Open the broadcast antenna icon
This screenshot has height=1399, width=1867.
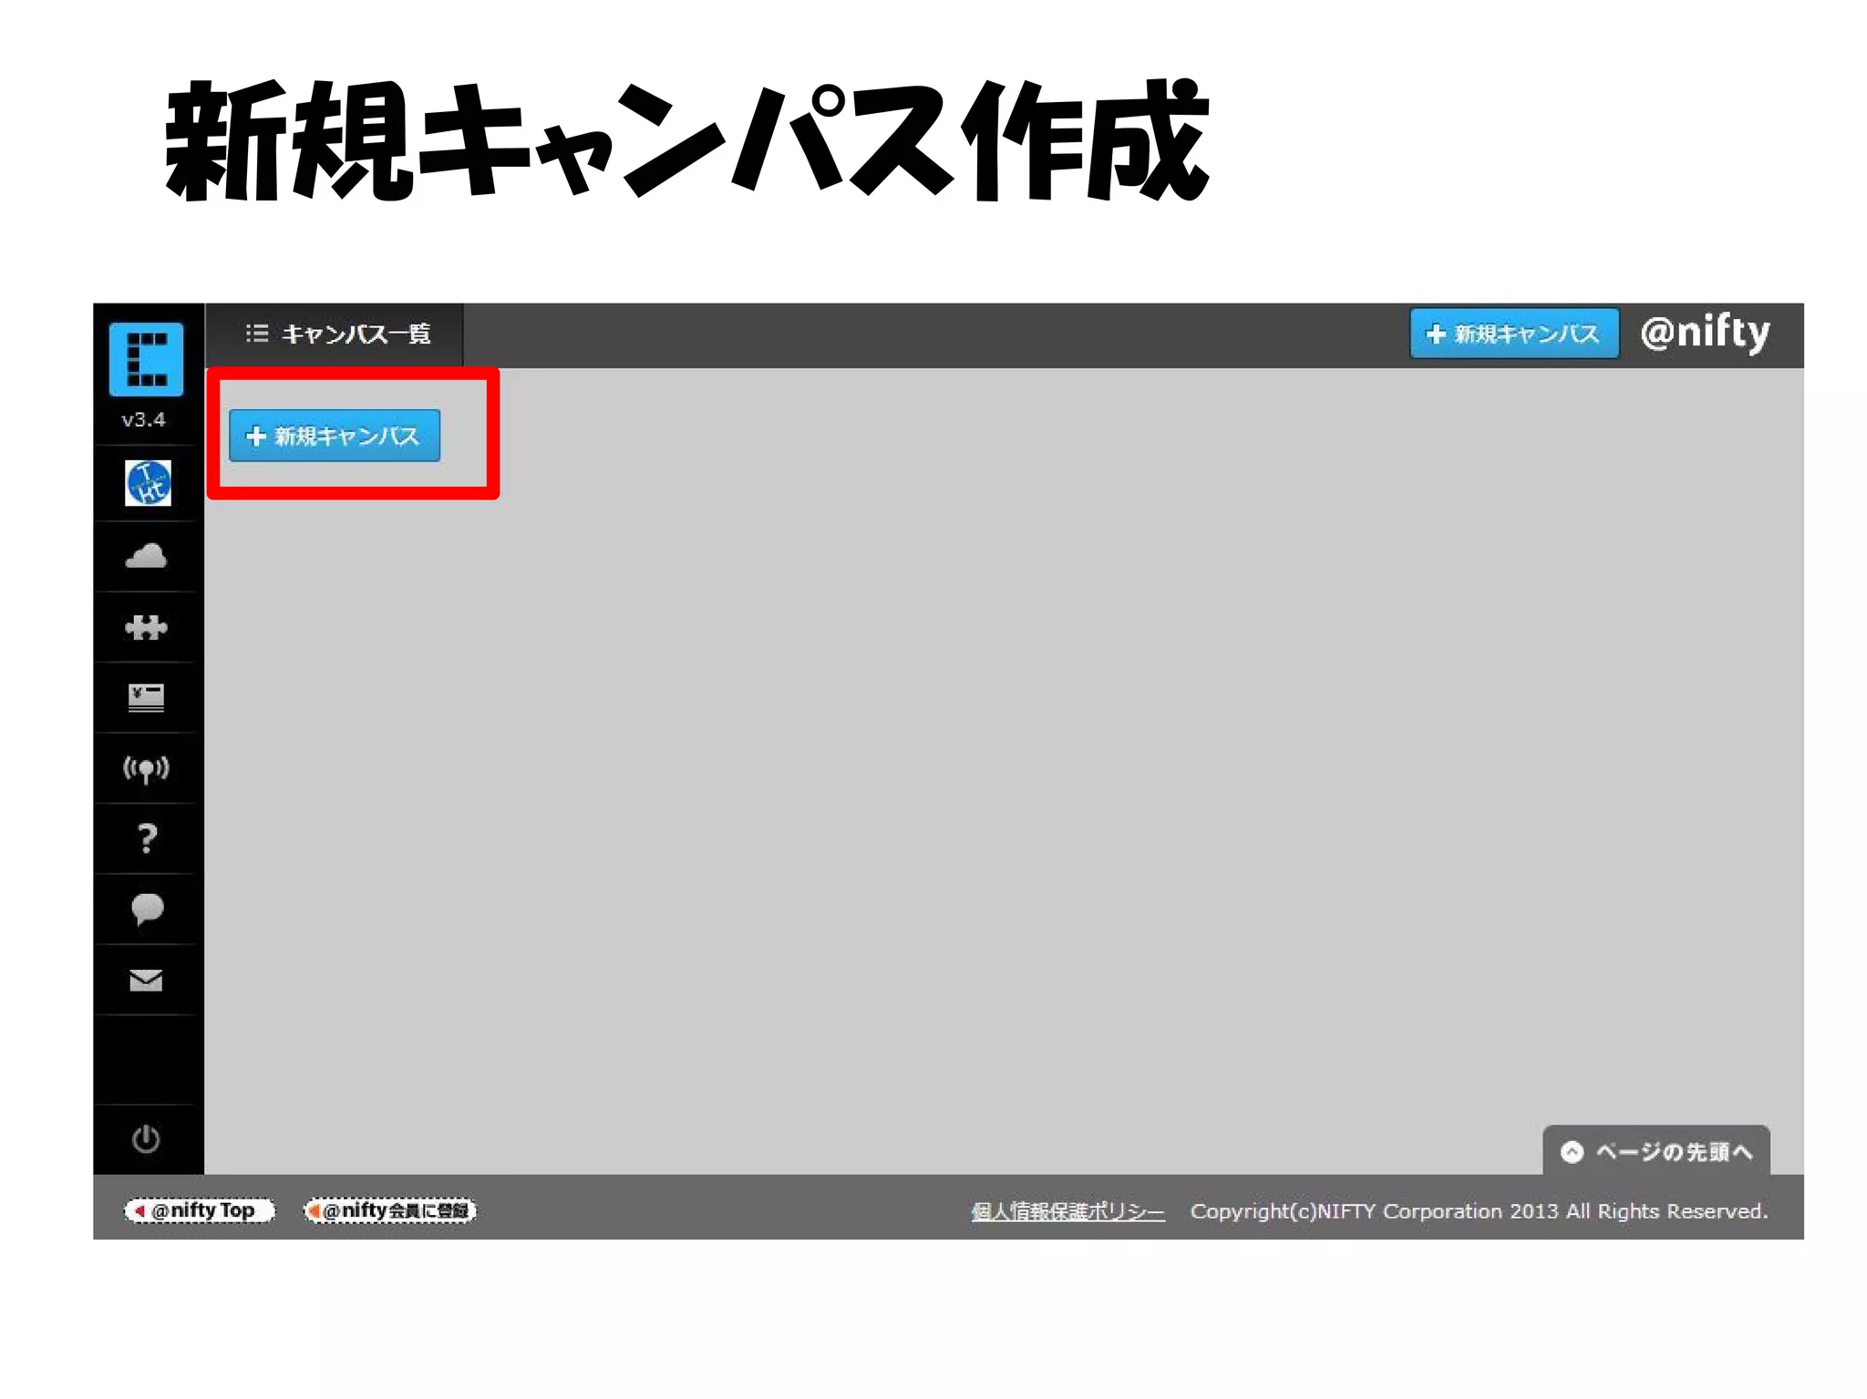click(146, 768)
